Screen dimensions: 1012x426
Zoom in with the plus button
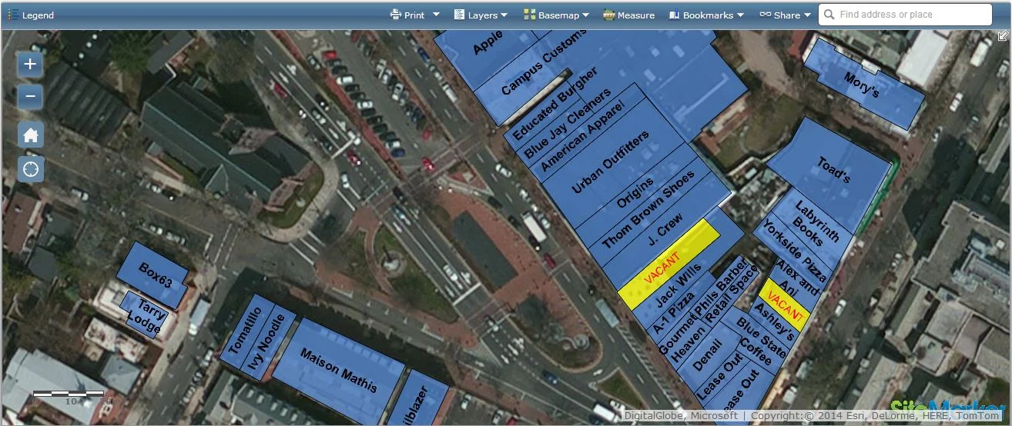point(30,64)
